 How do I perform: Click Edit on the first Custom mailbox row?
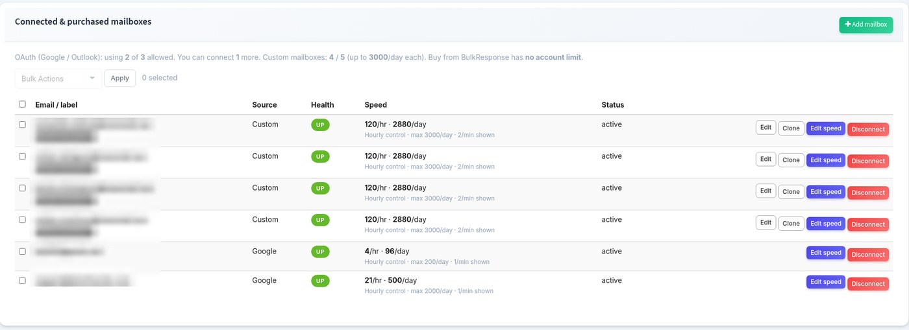pyautogui.click(x=766, y=128)
